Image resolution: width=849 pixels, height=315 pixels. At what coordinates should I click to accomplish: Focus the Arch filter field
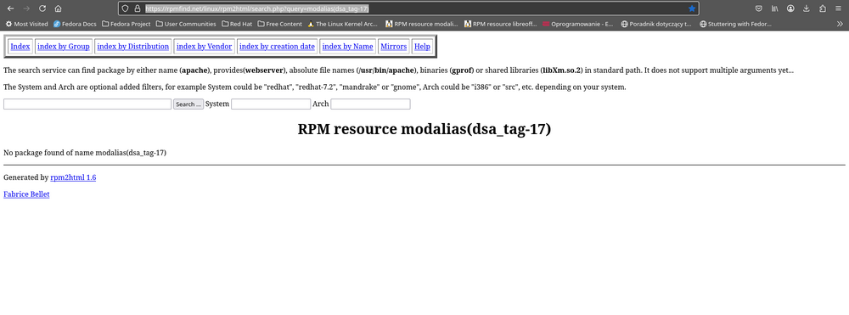(x=370, y=104)
